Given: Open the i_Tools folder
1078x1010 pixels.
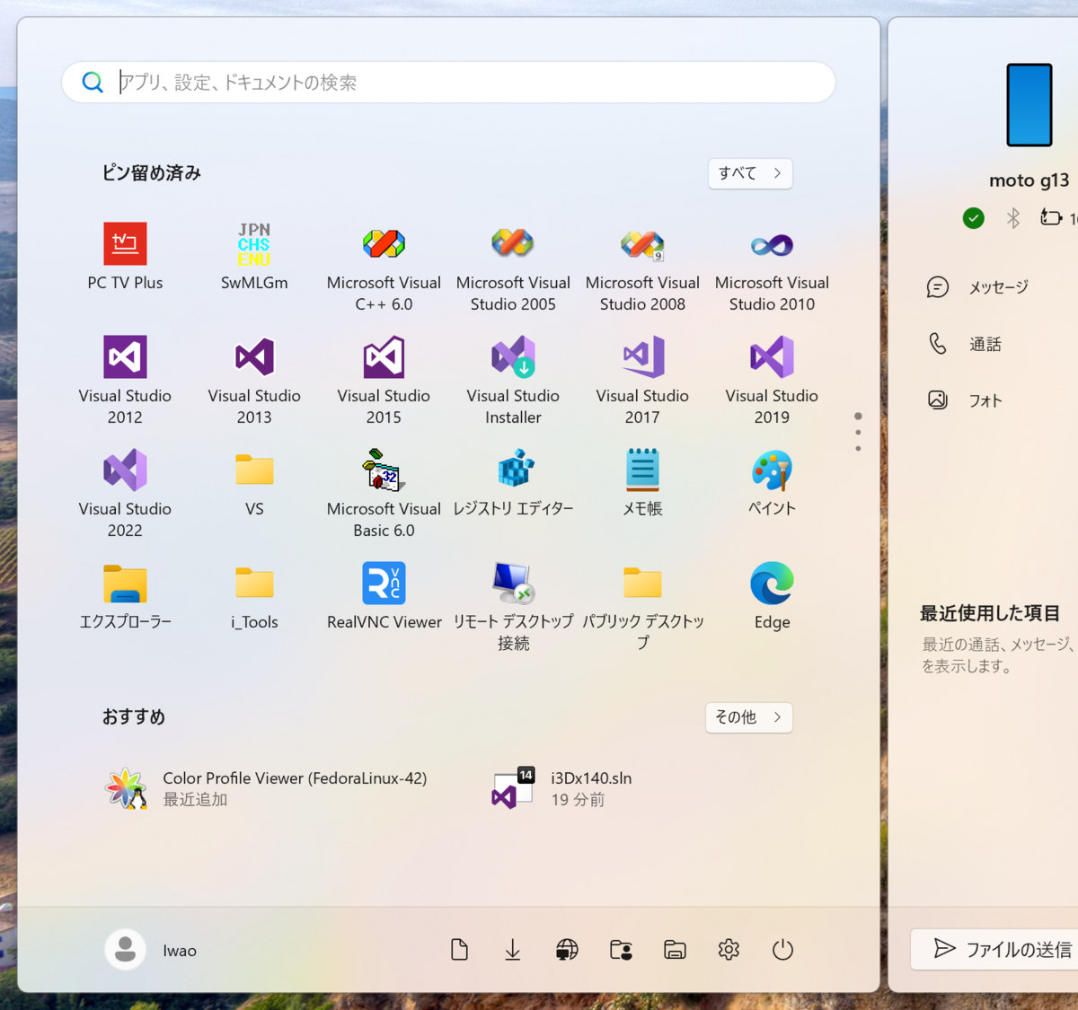Looking at the screenshot, I should [x=254, y=596].
